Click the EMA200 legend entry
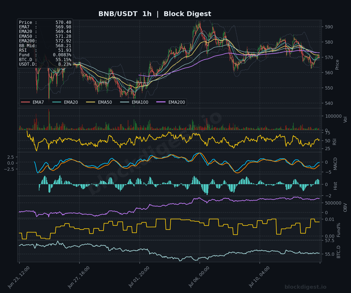 point(171,102)
